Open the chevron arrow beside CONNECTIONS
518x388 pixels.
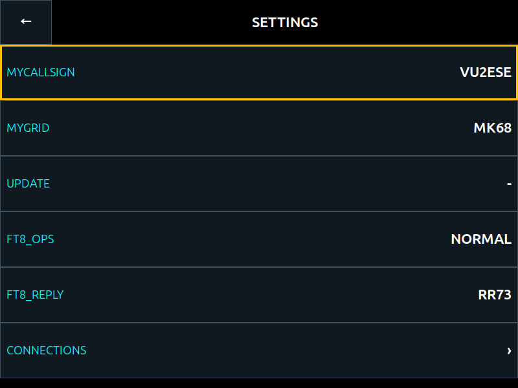click(x=509, y=350)
